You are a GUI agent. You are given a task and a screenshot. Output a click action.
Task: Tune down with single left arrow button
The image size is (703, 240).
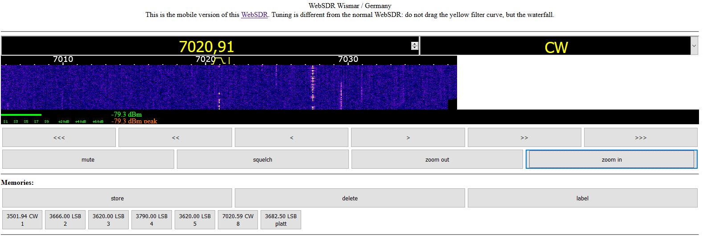(x=291, y=138)
